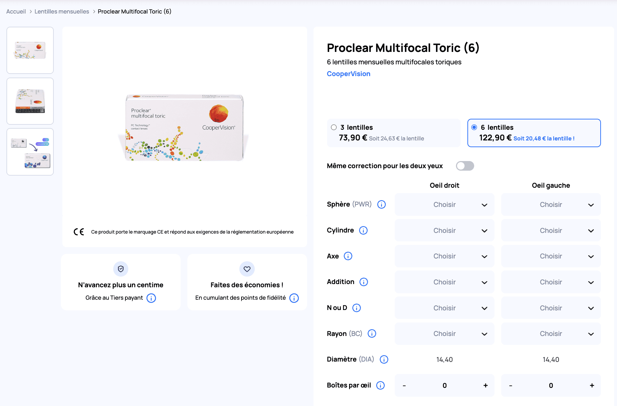Click the N ou D info icon
This screenshot has height=406, width=617.
pyautogui.click(x=357, y=308)
